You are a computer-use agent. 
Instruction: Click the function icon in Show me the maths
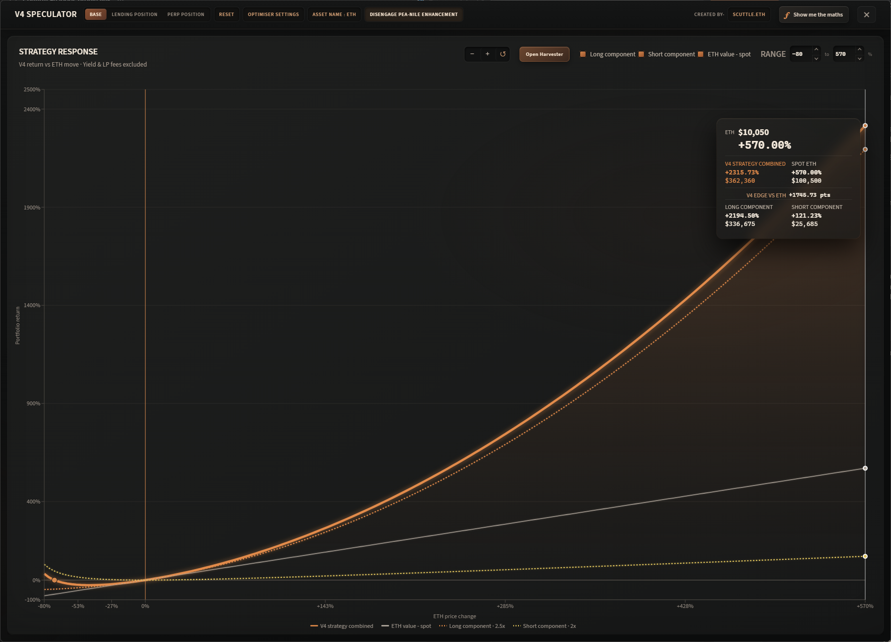coord(786,15)
